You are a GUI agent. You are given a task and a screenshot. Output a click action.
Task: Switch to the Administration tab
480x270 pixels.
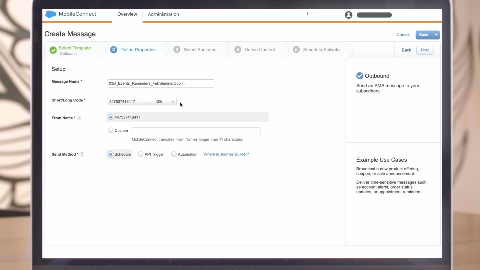coord(163,14)
